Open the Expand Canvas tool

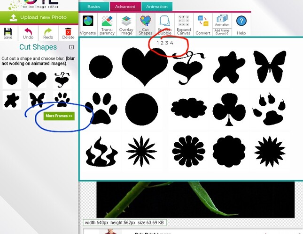184,25
